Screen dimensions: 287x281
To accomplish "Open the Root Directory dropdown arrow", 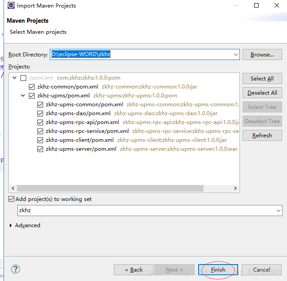I will pos(236,54).
